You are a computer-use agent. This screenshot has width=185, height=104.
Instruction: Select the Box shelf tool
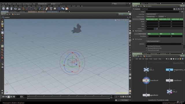[4, 9]
